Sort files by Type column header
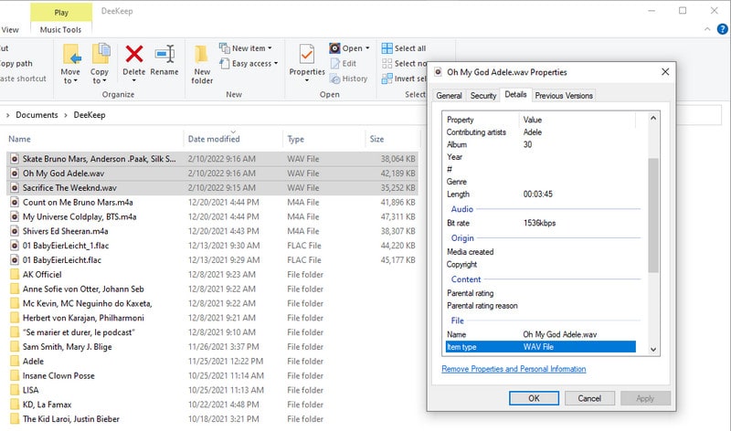 coord(295,139)
